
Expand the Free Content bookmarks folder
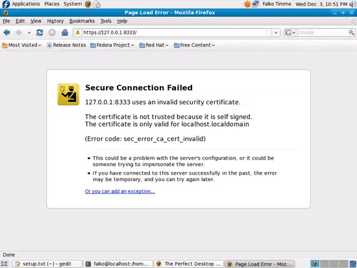tap(194, 45)
